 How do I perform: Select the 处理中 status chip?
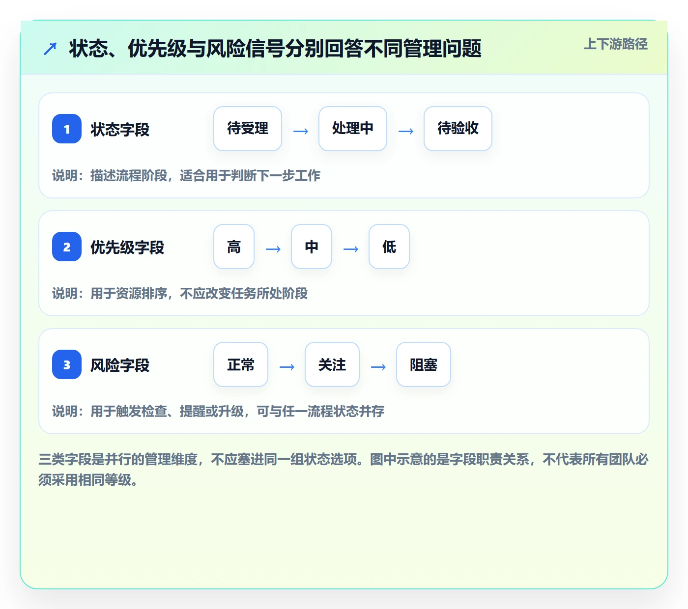click(x=353, y=129)
